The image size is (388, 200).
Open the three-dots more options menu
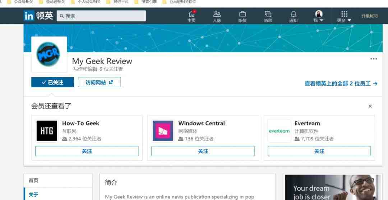click(373, 59)
